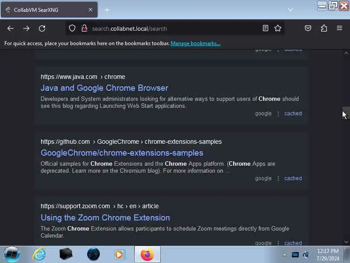Click the address bar URL field
Image resolution: width=350 pixels, height=263 pixels.
174,28
